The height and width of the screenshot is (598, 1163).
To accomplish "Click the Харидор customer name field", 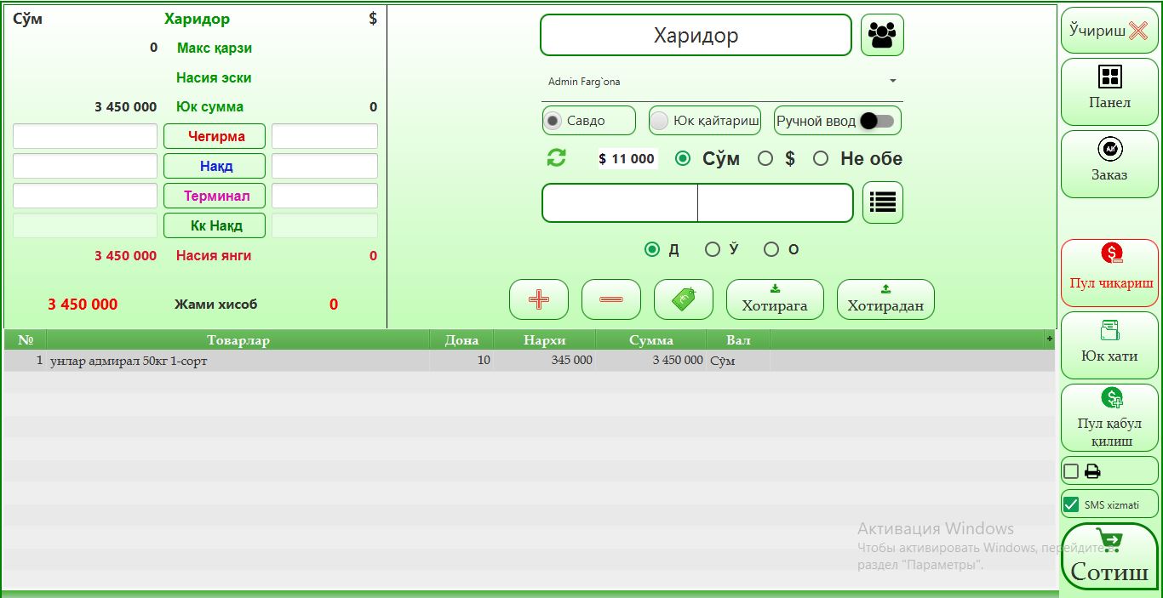I will click(x=696, y=36).
